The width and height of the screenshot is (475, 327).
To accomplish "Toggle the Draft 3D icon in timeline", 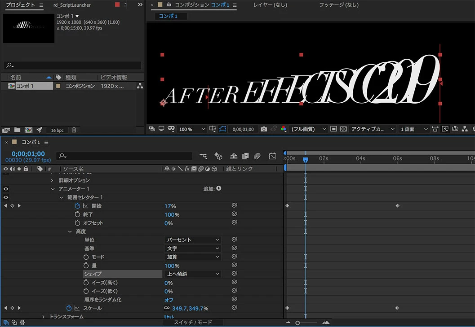I will pyautogui.click(x=218, y=156).
